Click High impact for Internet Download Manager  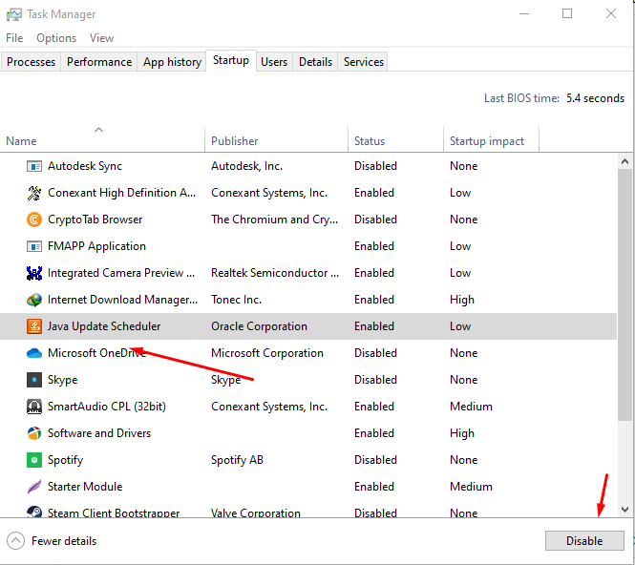click(461, 300)
